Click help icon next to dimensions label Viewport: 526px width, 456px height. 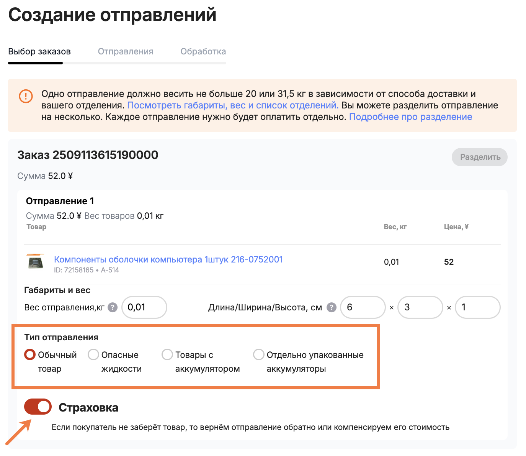[x=332, y=307]
